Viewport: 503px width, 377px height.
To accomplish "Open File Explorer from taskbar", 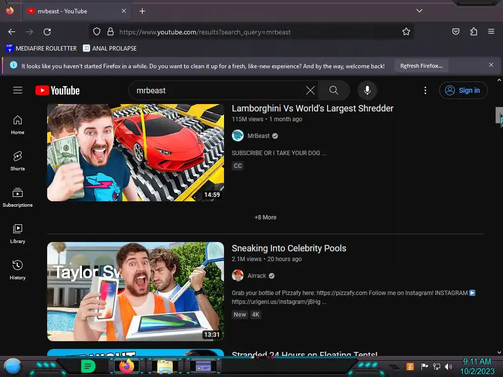I will [x=165, y=367].
